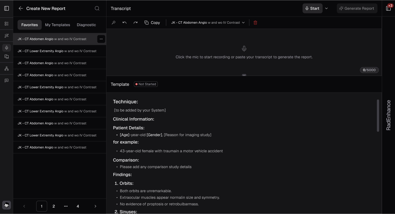
Task: Open the search icon in Create New Report header
Action: click(x=97, y=8)
